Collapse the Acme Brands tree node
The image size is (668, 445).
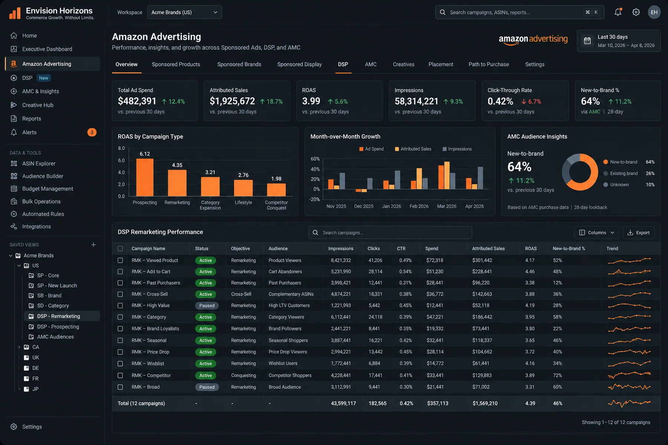(11, 256)
